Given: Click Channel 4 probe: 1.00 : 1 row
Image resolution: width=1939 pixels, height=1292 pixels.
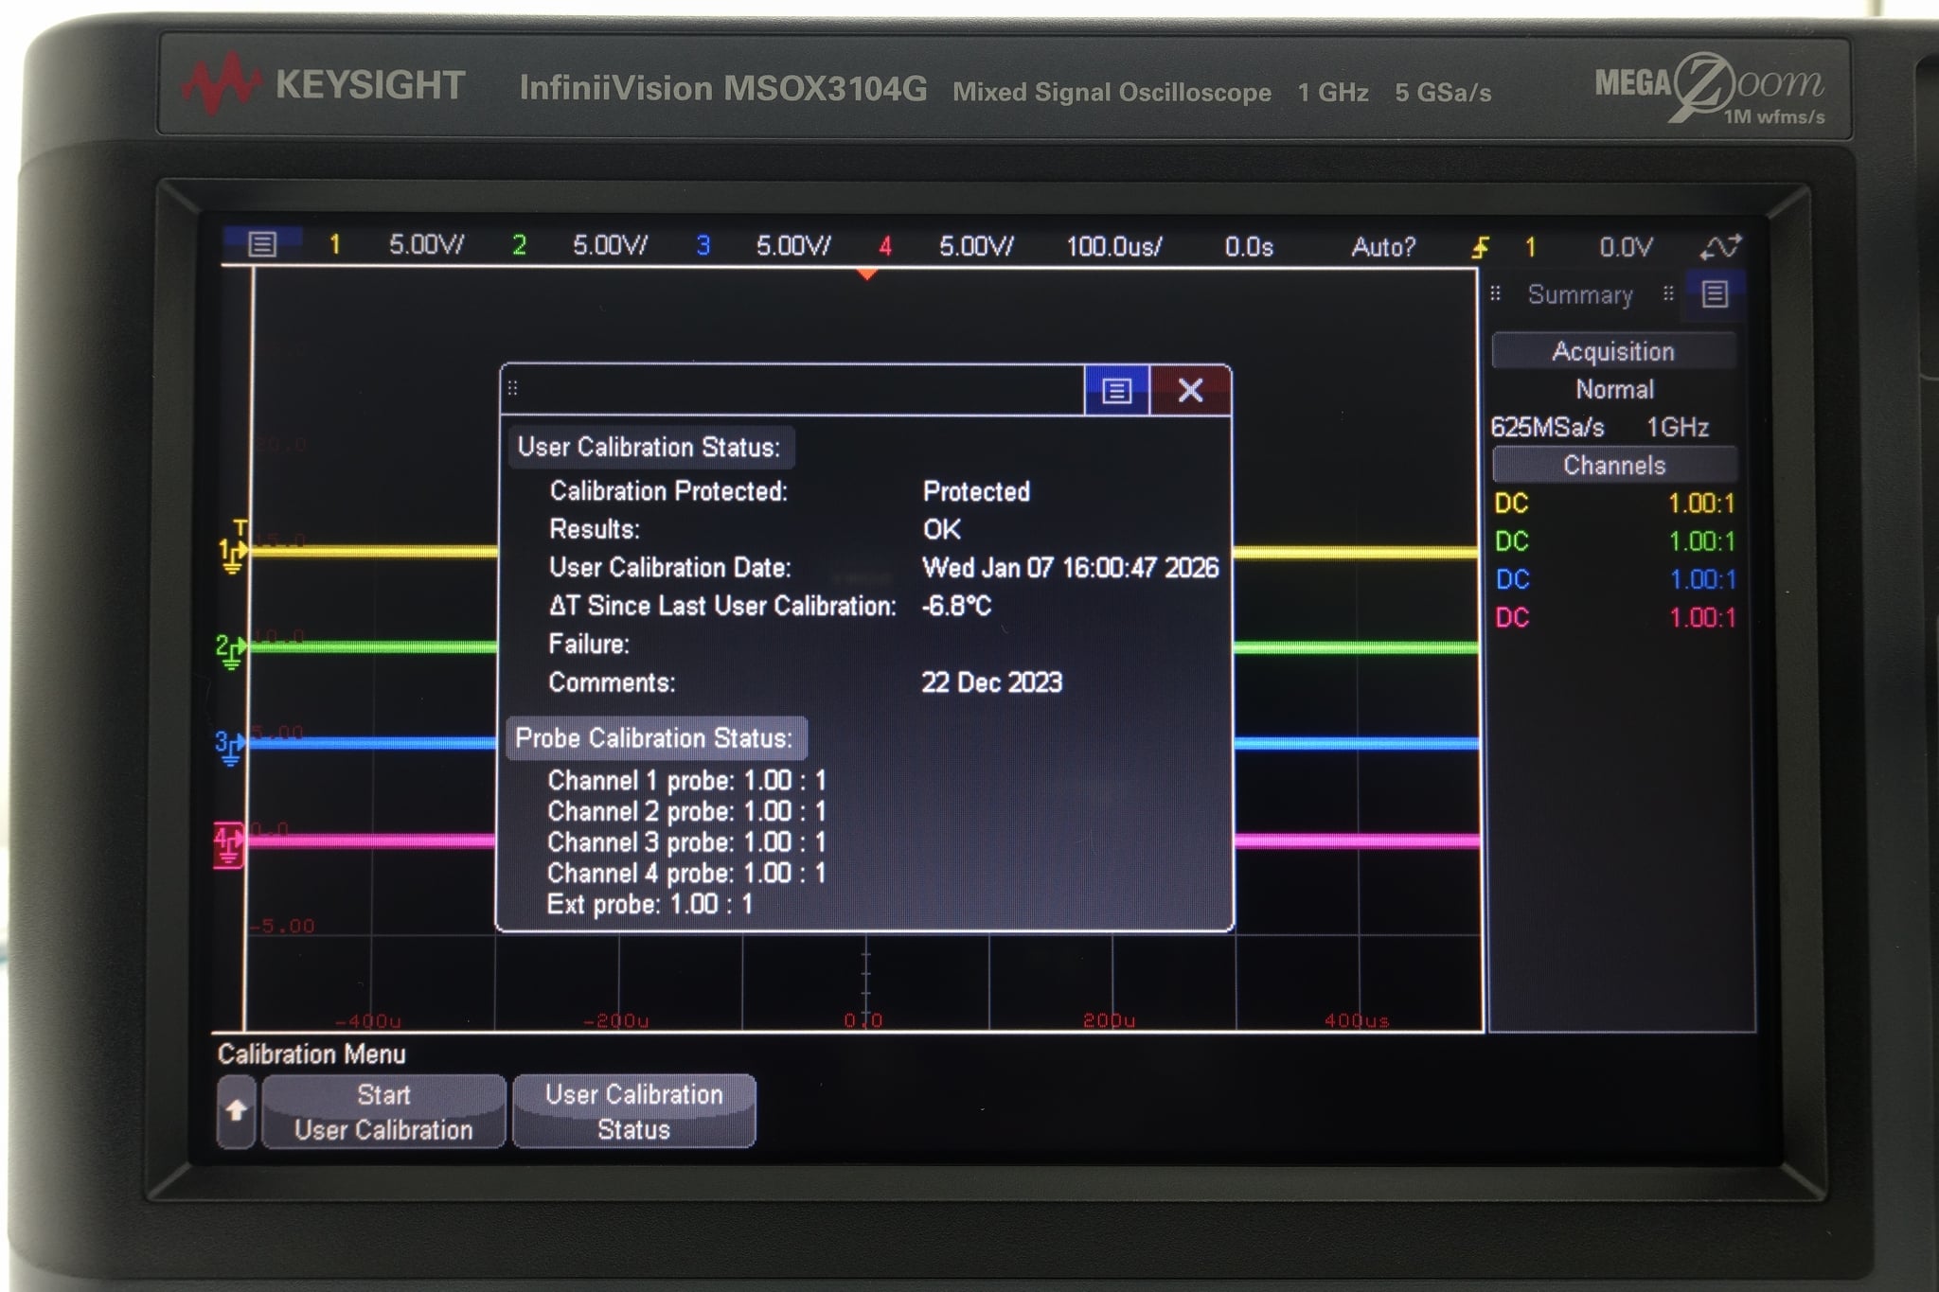Looking at the screenshot, I should 686,873.
